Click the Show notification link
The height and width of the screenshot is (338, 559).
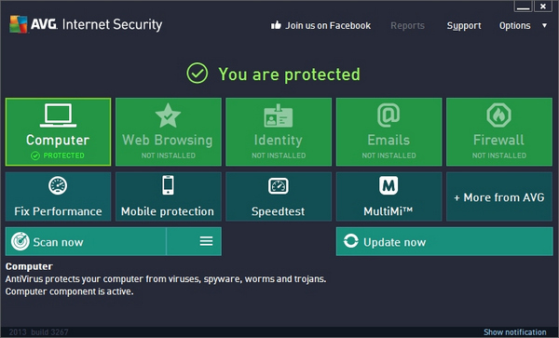515,331
